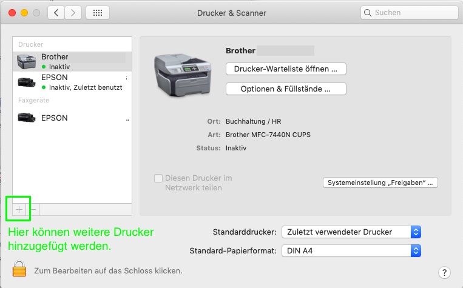Open Systemeinstellung Freigaben button
The height and width of the screenshot is (288, 463).
[379, 183]
